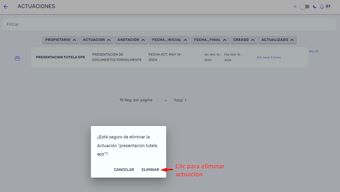Click the briefcase icon of the row

[x=17, y=58]
